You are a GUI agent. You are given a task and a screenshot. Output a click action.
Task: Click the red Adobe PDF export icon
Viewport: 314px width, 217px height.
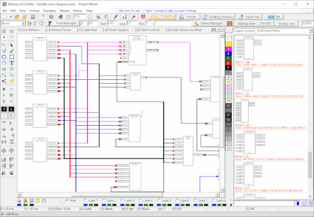coord(143,17)
